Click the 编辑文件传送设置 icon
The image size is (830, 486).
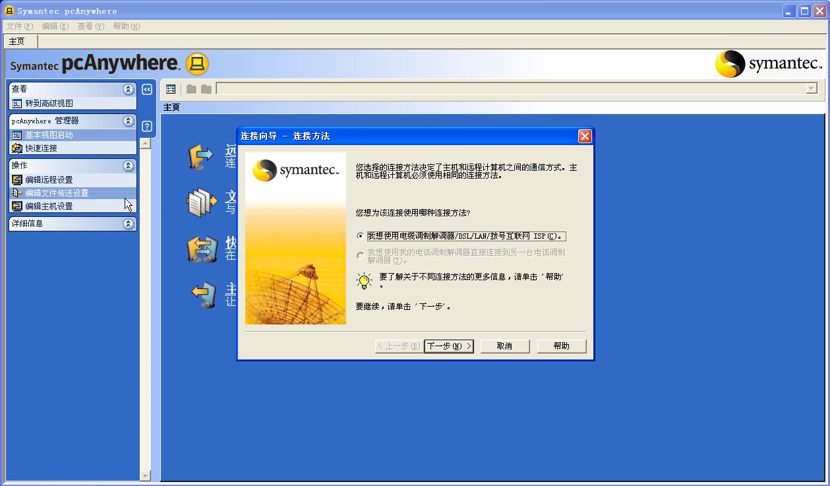(17, 193)
